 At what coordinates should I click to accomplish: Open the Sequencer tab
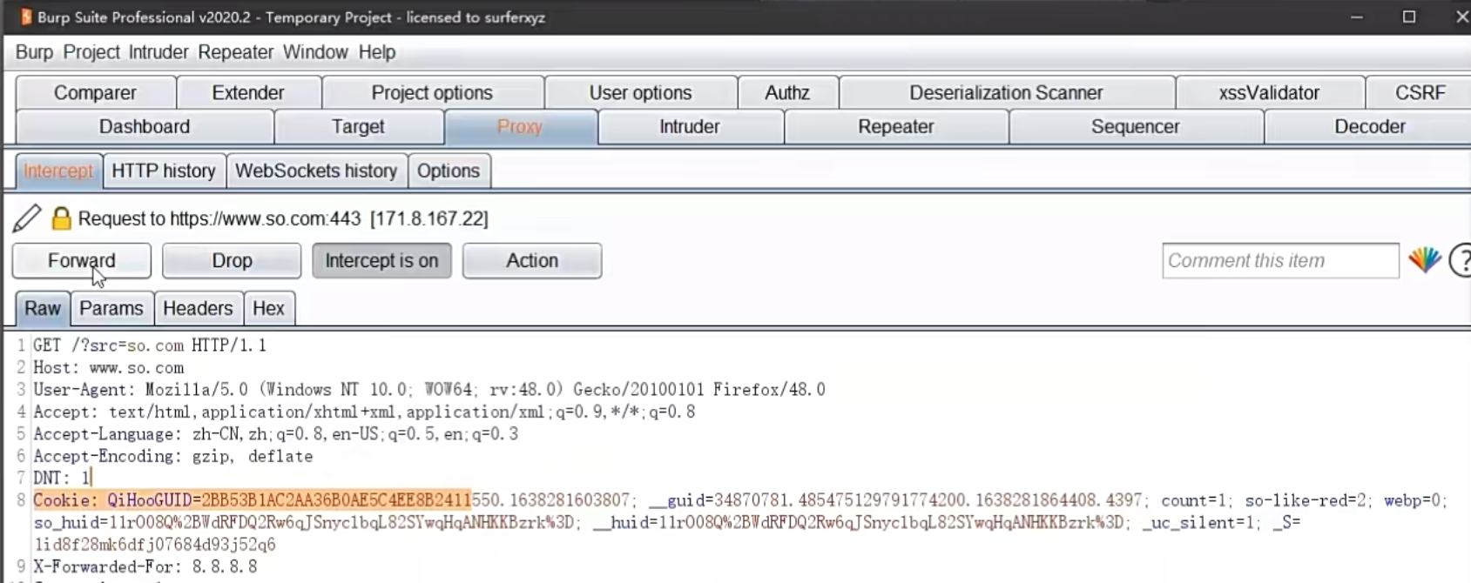(1136, 127)
